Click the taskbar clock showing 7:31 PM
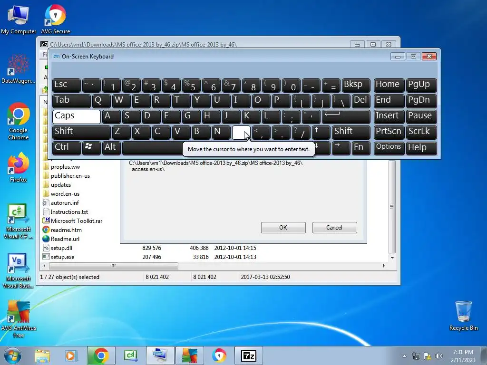 coord(463,355)
